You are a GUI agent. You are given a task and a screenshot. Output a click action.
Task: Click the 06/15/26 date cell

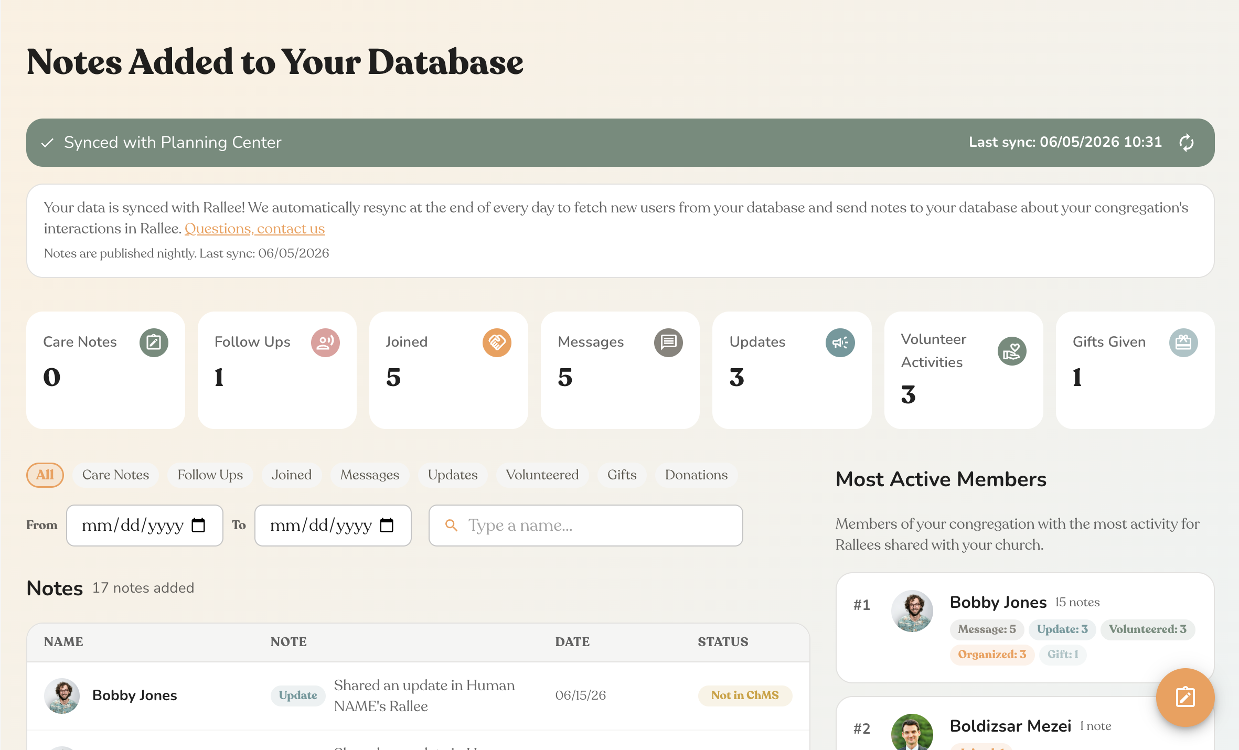[x=581, y=695]
